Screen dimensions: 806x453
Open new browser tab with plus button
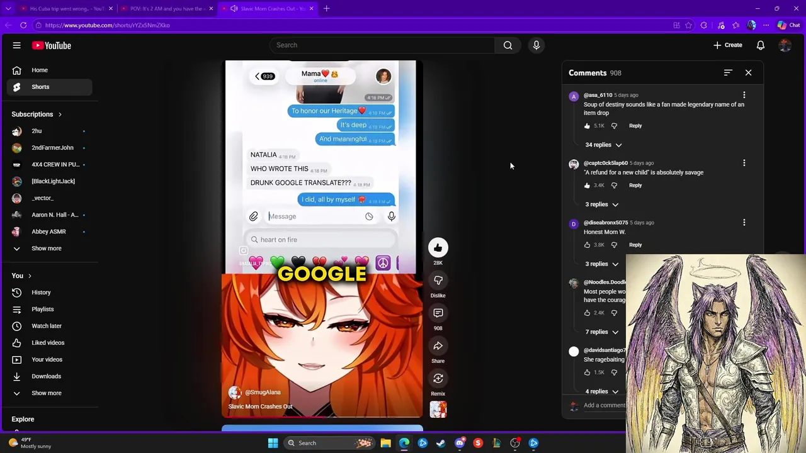coord(326,9)
